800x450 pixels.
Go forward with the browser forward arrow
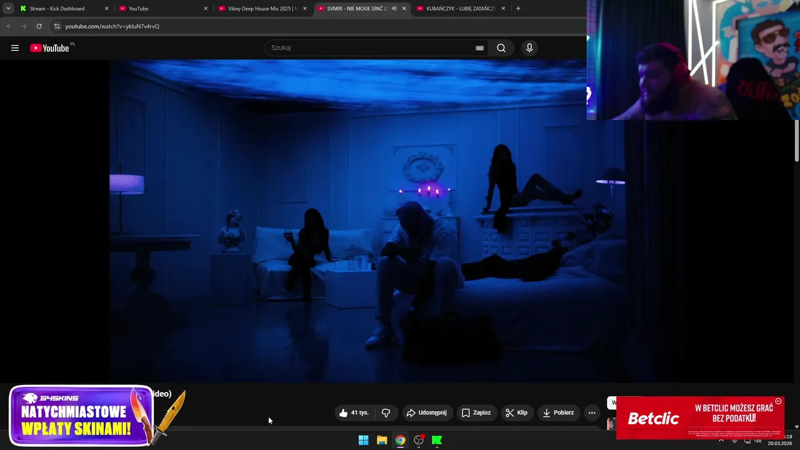coord(24,26)
